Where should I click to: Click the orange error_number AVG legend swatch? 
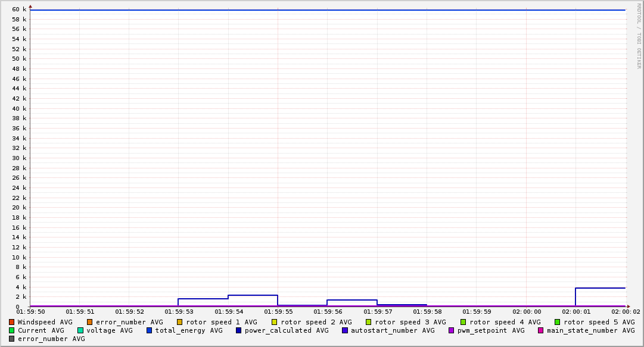[90, 322]
